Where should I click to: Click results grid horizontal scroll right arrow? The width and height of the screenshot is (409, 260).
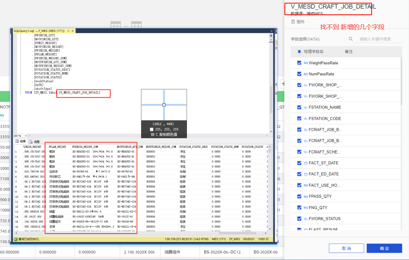coord(267,233)
